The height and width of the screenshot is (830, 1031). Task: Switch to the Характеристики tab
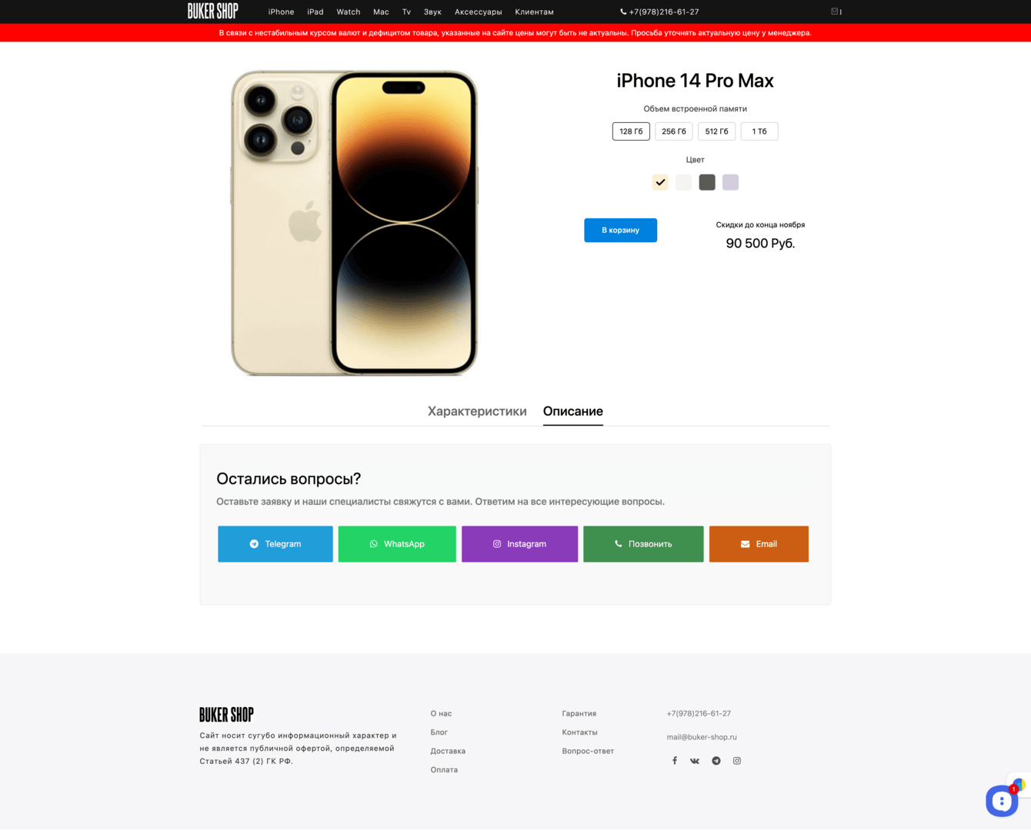point(477,411)
